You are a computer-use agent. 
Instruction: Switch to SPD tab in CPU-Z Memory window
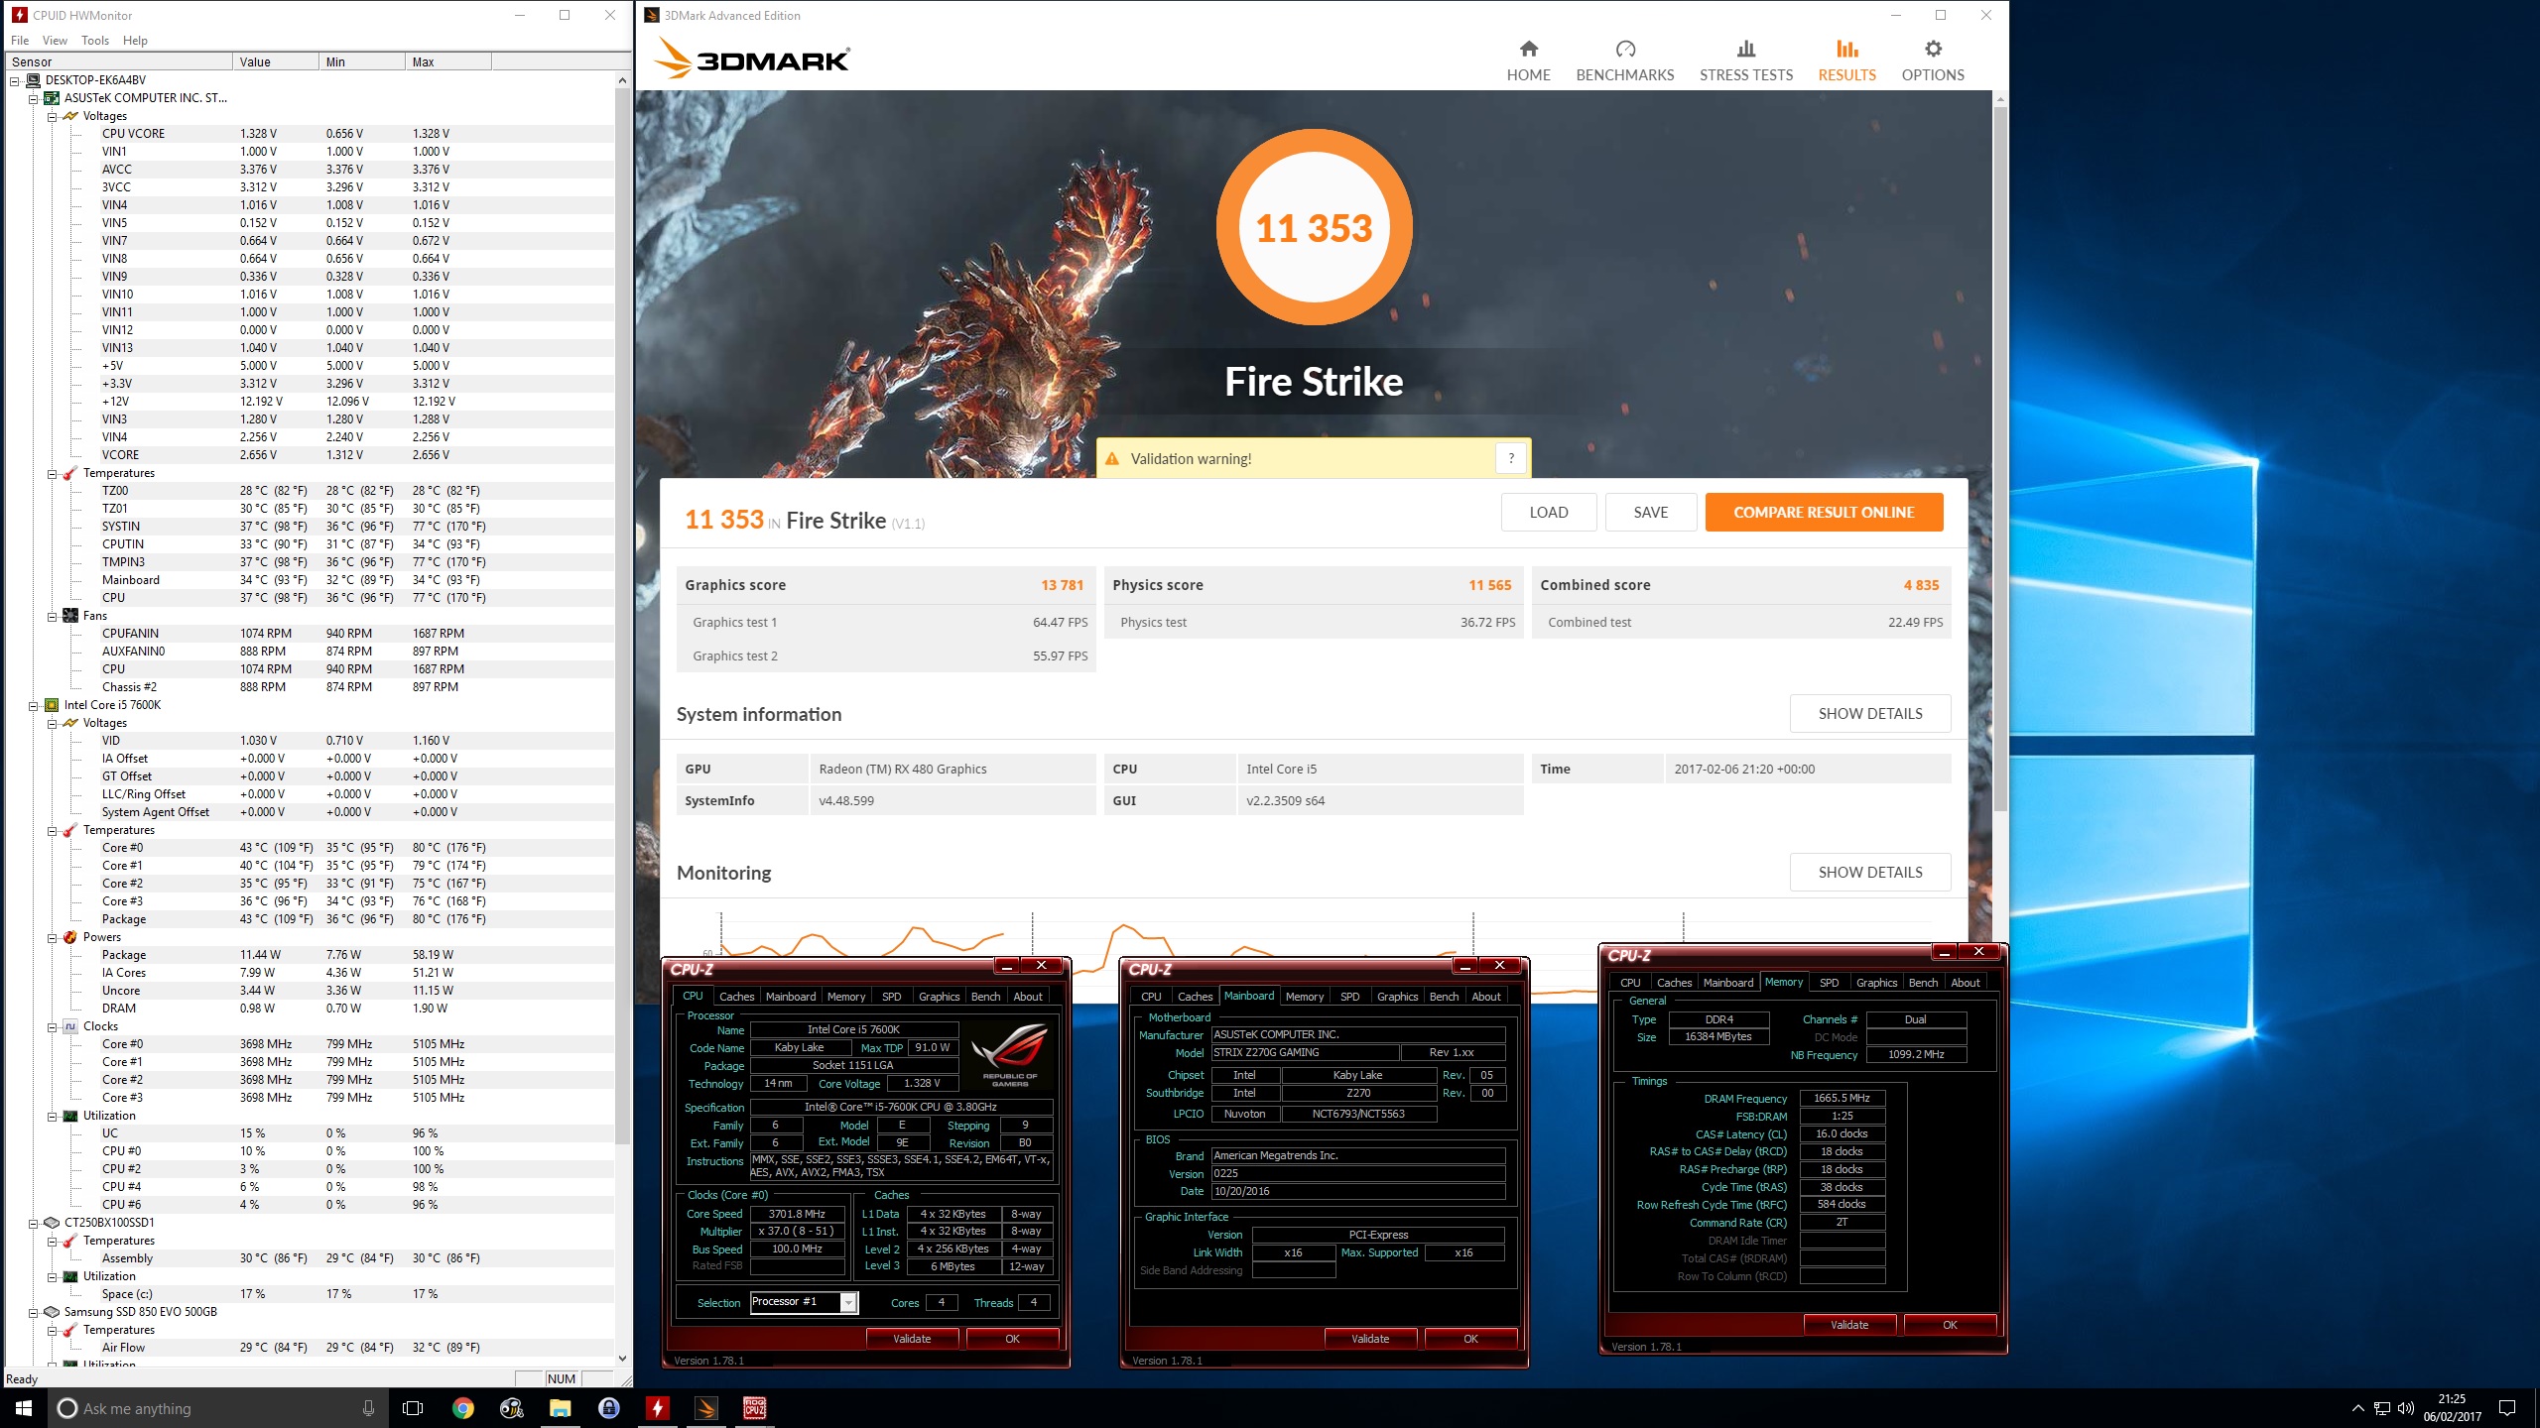[x=1829, y=983]
